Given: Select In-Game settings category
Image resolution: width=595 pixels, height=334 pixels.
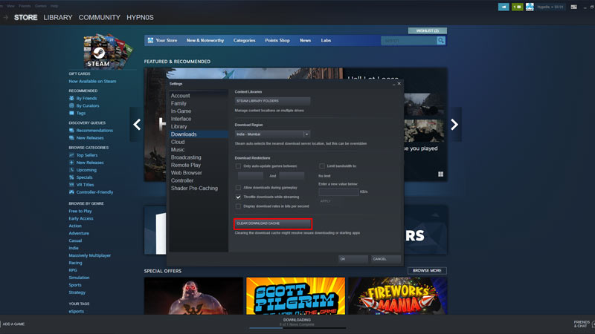Looking at the screenshot, I should coord(181,111).
